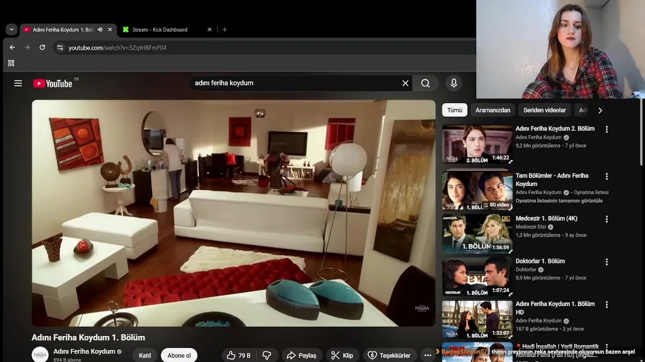Screen dimensions: 645x362
Task: Open the YouTube hamburger guide menu
Action: coord(18,83)
